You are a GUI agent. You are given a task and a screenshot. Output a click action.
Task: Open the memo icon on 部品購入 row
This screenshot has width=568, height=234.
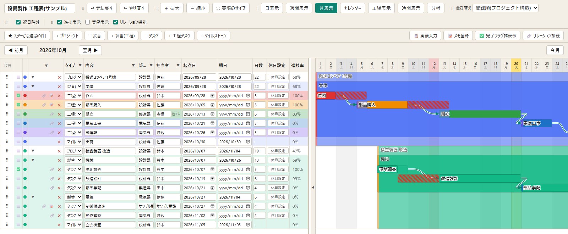pos(52,105)
